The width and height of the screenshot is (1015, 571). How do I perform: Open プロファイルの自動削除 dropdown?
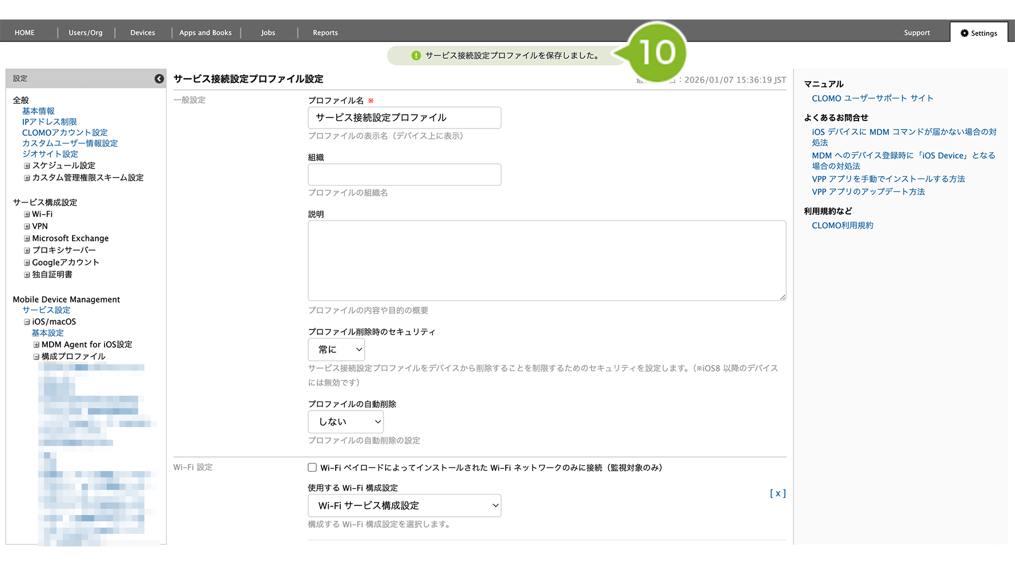coord(345,422)
